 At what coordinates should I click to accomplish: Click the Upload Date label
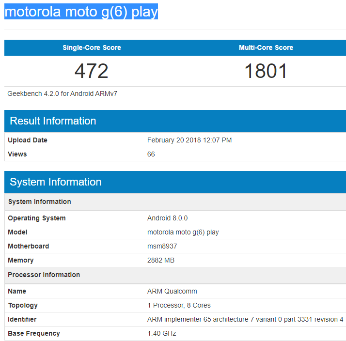[28, 140]
